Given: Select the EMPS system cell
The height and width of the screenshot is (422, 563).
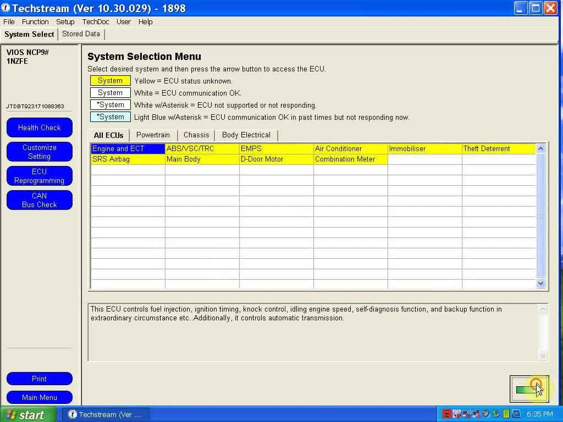Looking at the screenshot, I should (x=277, y=148).
